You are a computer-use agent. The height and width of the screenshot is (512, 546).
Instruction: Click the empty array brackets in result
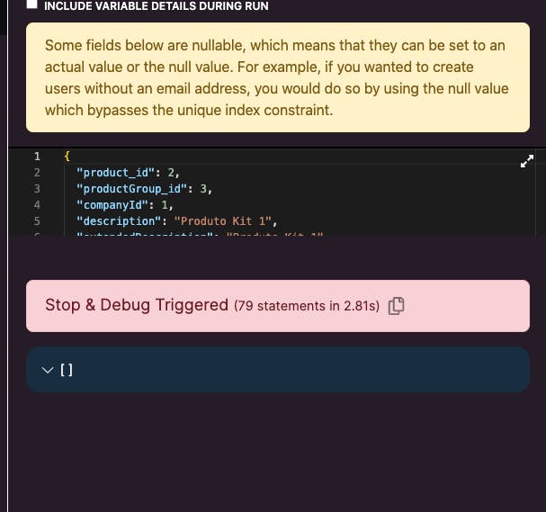coord(67,370)
